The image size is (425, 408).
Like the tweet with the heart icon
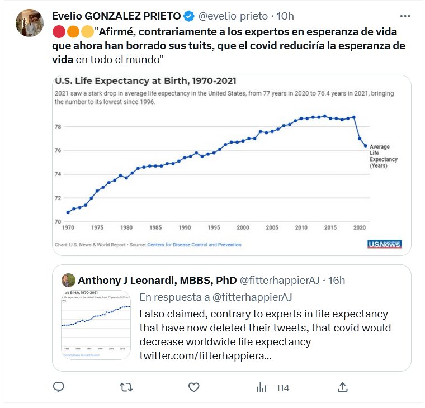point(193,387)
